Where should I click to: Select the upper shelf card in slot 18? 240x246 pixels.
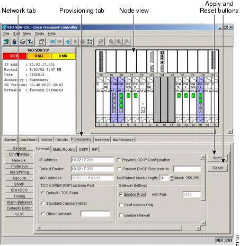click(101, 61)
